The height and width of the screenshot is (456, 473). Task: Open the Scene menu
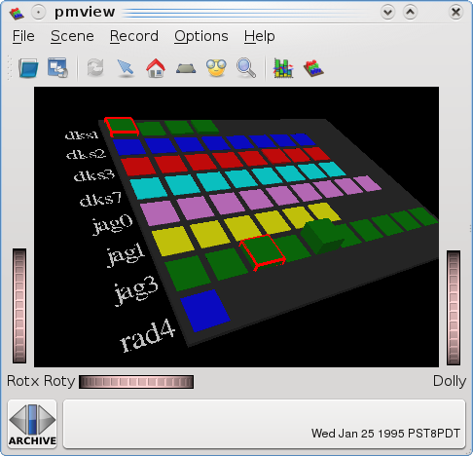pyautogui.click(x=72, y=36)
